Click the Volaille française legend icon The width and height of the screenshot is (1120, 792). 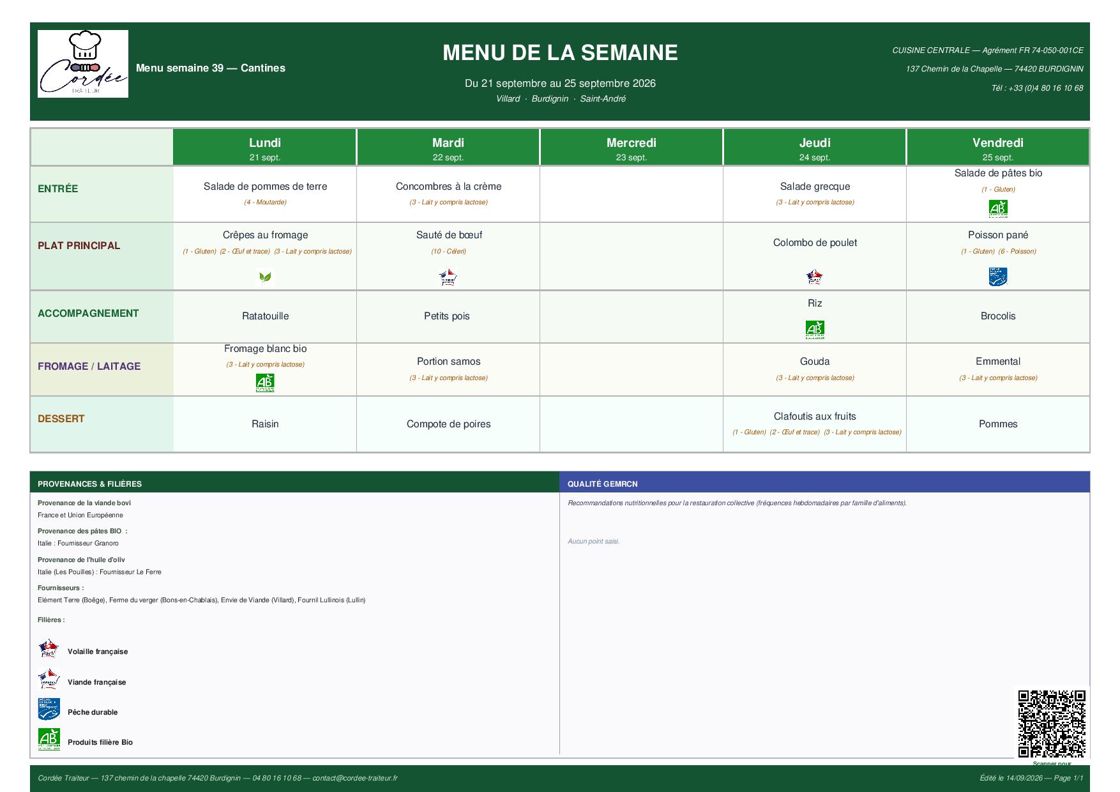tap(49, 648)
